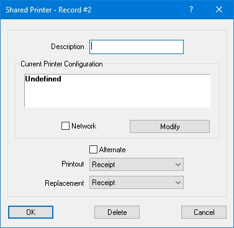Viewport: 234px width, 228px height.
Task: Click the Alternate label text
Action: click(x=112, y=150)
